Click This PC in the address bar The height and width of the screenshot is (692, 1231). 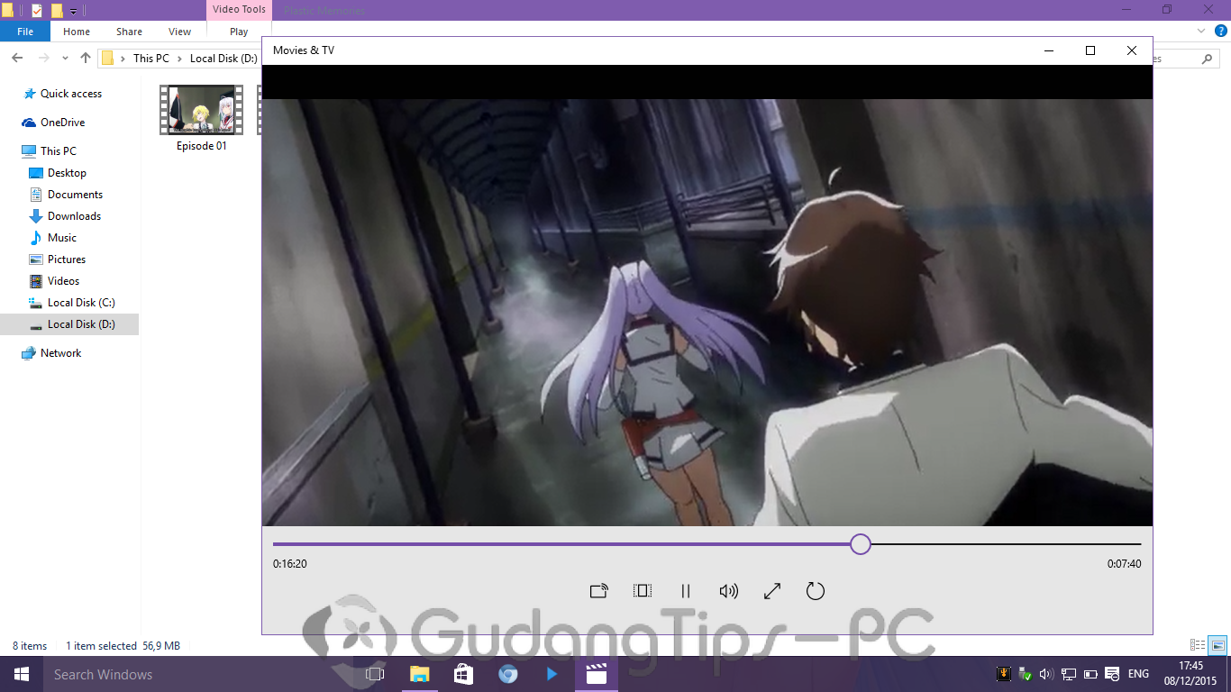150,58
